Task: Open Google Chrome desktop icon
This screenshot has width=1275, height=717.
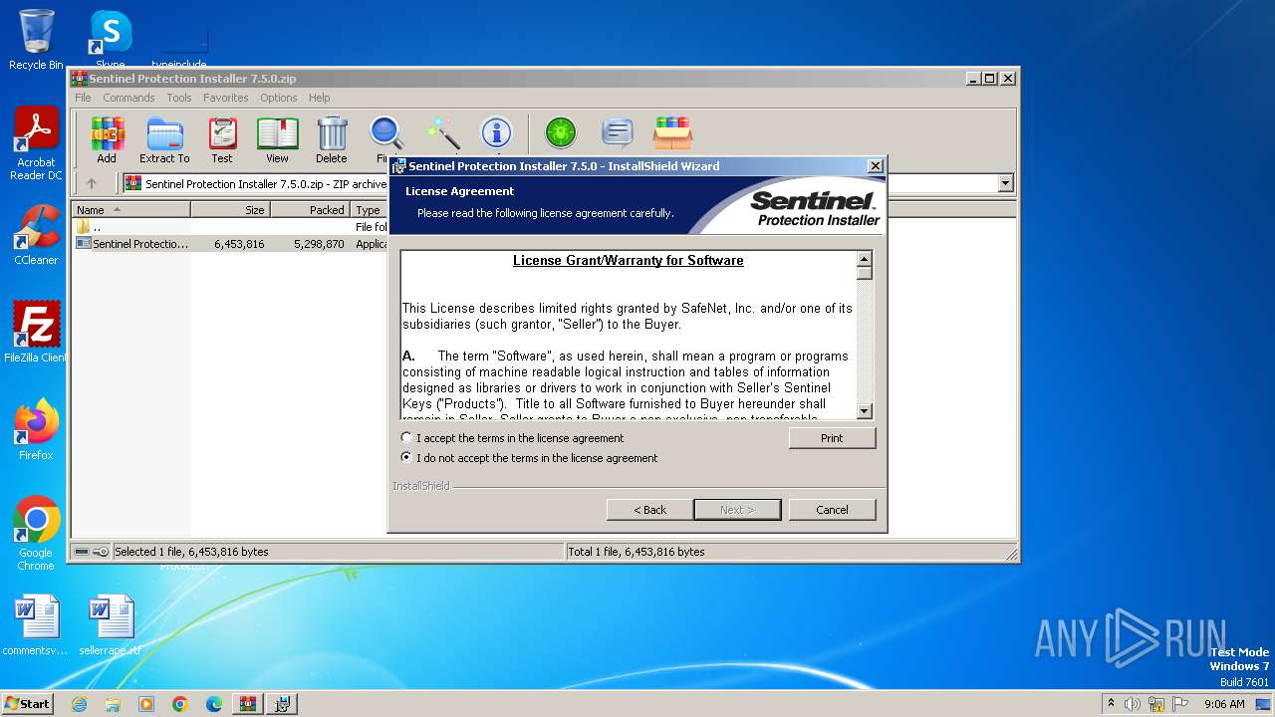Action: tap(36, 534)
